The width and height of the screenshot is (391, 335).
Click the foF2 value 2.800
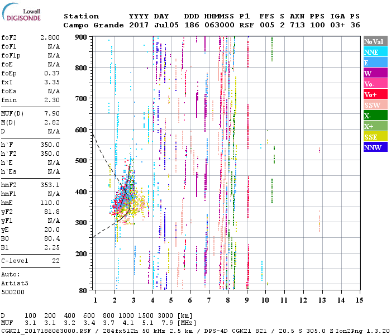tap(49, 37)
